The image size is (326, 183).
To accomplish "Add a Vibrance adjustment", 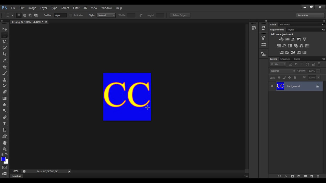I will (304, 39).
